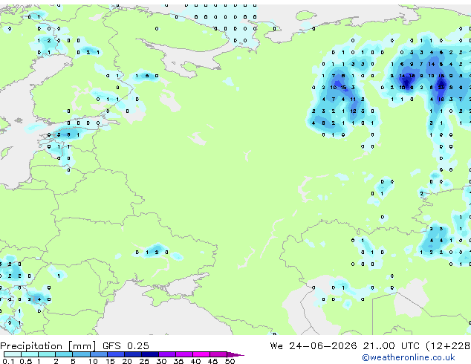Click the "35" legend scale label
This screenshot has width=471, height=364.
point(178,361)
